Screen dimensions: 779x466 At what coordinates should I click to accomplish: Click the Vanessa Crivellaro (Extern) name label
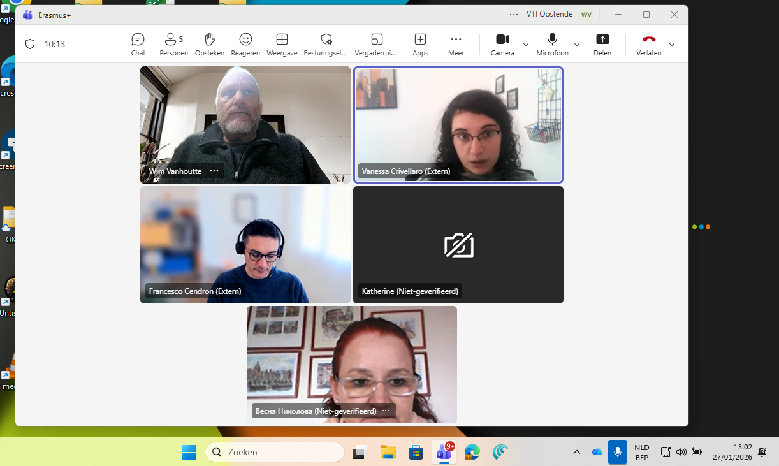[406, 171]
